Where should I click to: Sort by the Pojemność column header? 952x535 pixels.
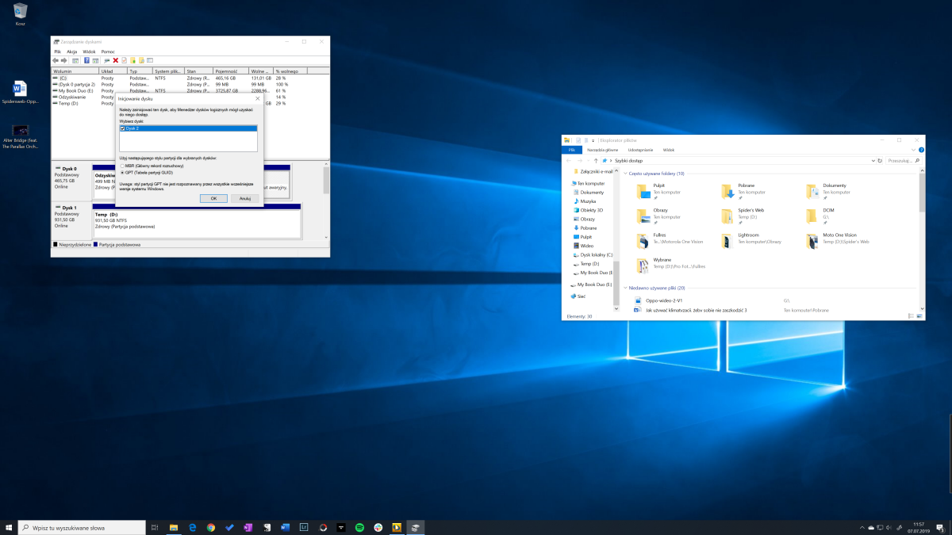232,71
